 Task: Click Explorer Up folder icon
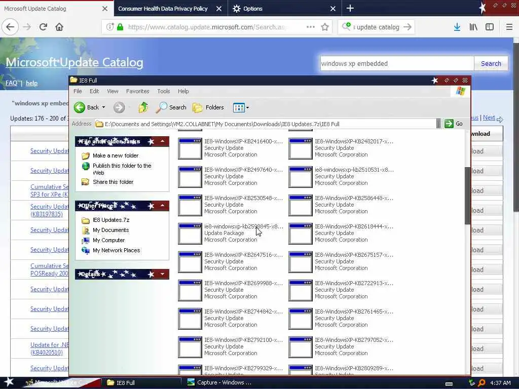pos(143,107)
